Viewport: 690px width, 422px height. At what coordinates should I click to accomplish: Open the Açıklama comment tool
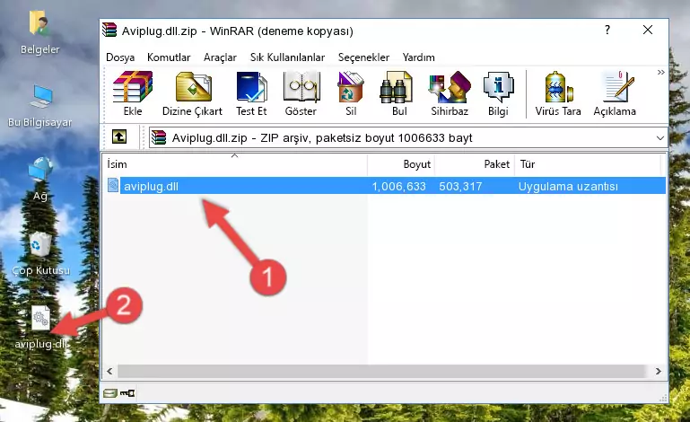615,93
